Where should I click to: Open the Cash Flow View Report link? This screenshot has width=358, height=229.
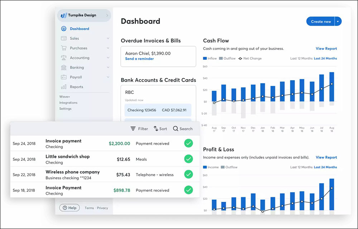(326, 49)
